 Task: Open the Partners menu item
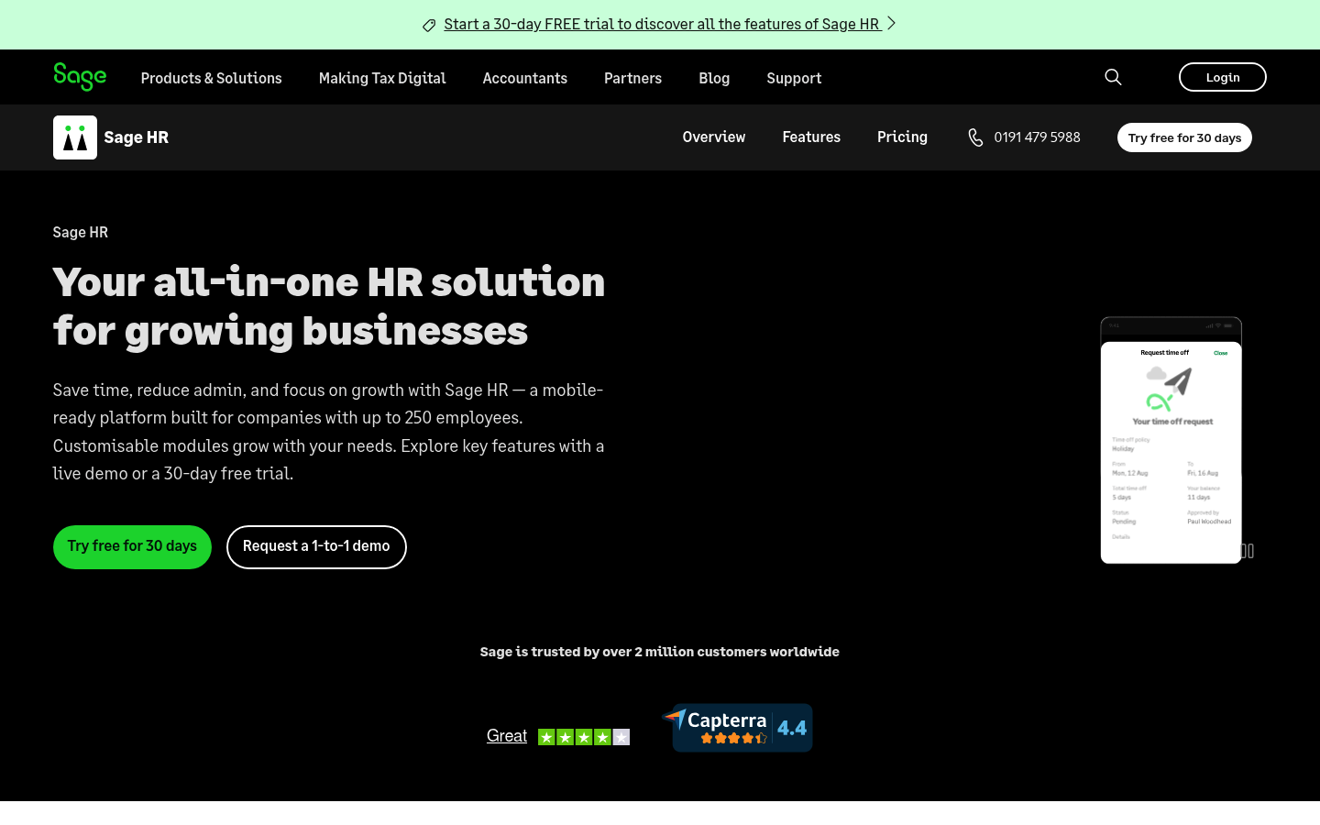(x=632, y=78)
